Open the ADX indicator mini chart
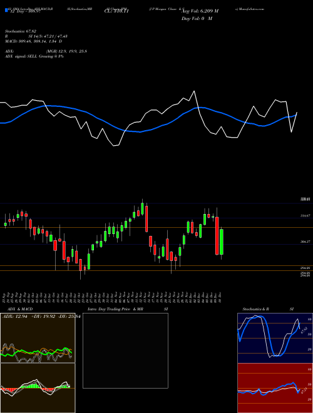The height and width of the screenshot is (413, 313). [38, 338]
